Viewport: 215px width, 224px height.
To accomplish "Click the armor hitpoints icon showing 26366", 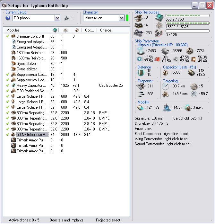I will tap(165, 51).
